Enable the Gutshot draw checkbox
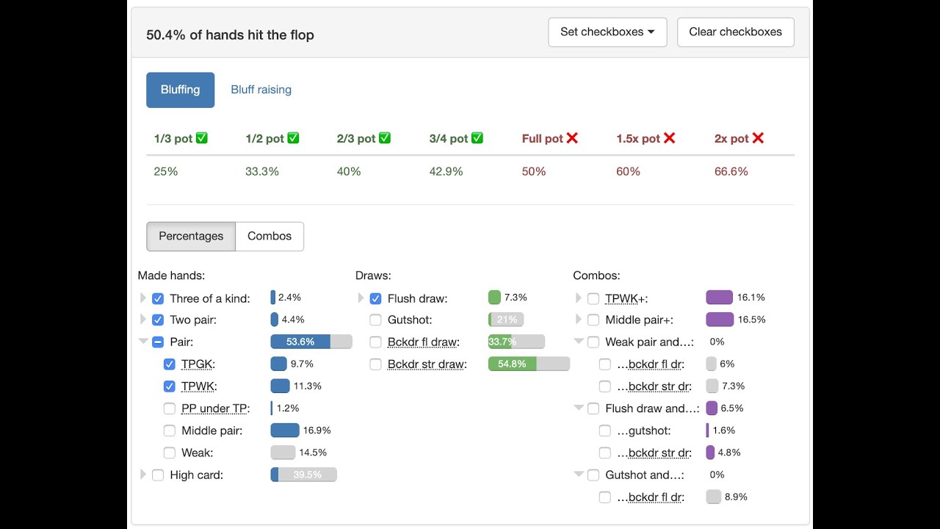The height and width of the screenshot is (529, 940). pos(375,320)
